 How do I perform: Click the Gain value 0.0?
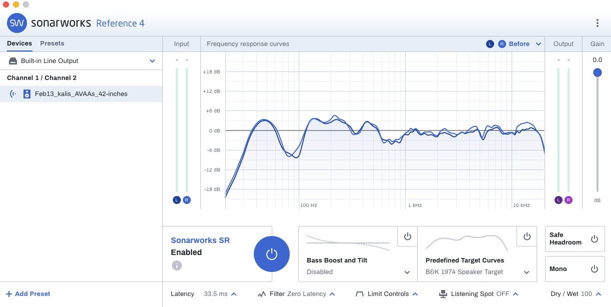tap(598, 60)
